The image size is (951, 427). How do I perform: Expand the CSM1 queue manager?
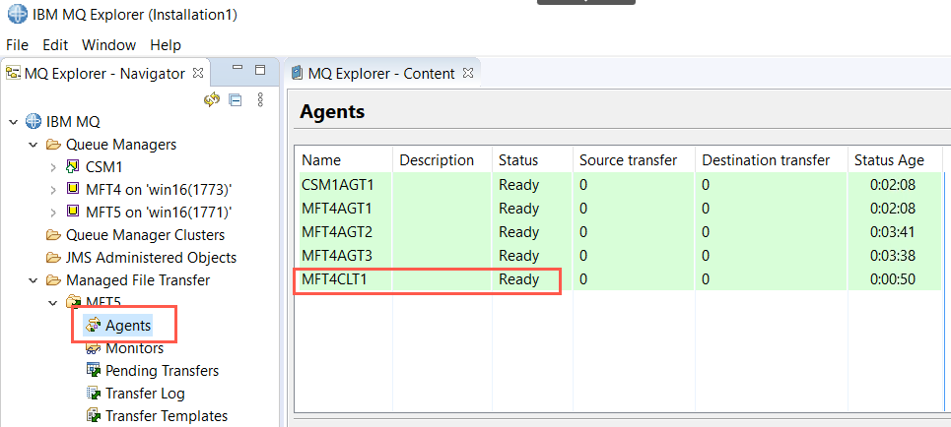click(54, 167)
